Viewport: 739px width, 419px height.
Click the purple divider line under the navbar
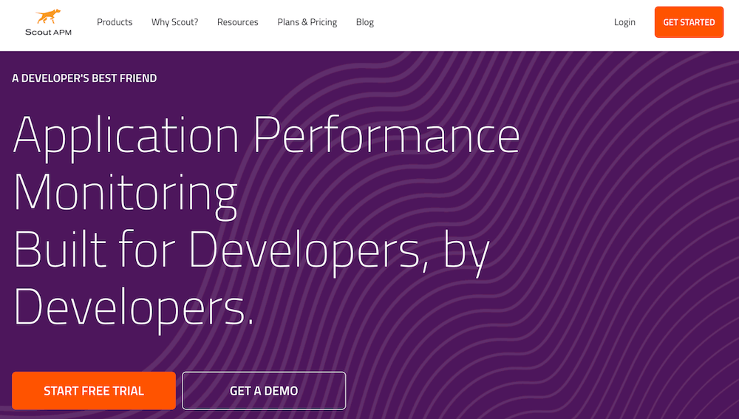[x=369, y=51]
